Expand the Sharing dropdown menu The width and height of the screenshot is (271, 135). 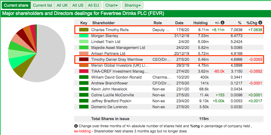point(133,5)
